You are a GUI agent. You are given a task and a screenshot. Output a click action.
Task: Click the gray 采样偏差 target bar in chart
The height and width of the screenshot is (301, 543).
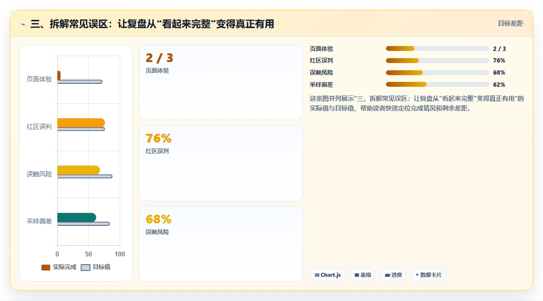tap(83, 224)
